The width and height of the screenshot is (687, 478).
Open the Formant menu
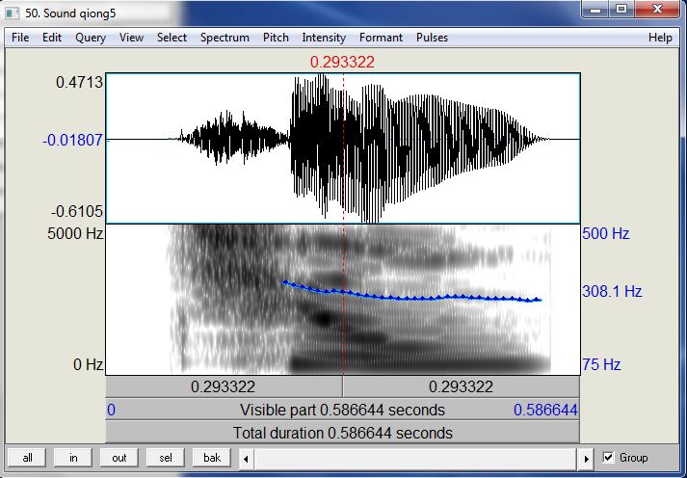(381, 38)
